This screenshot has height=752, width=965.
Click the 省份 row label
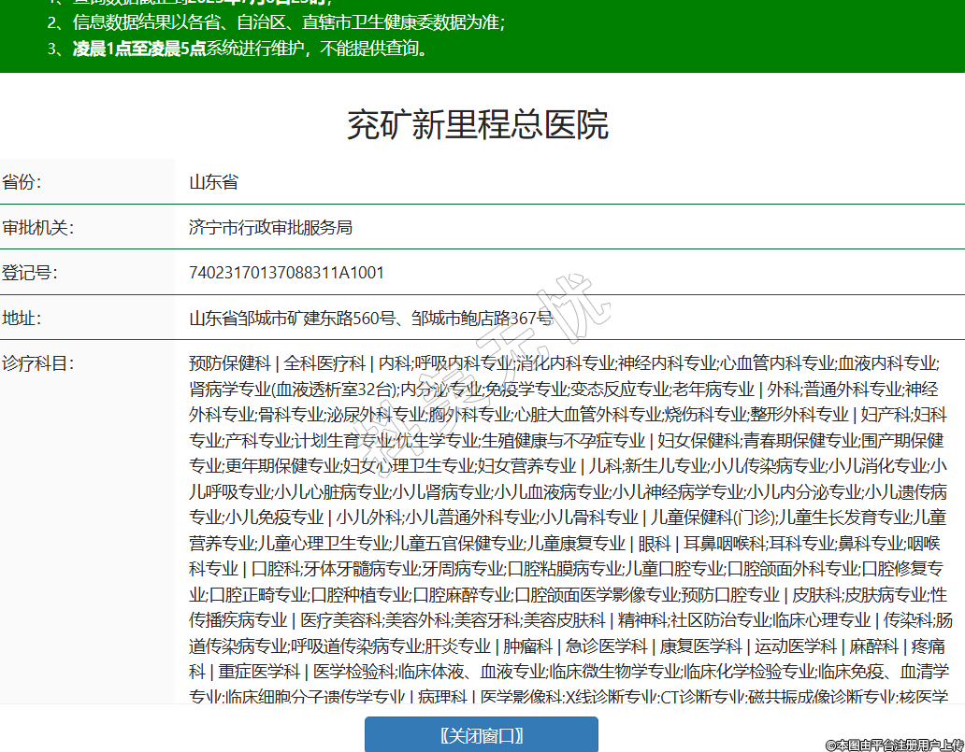22,182
